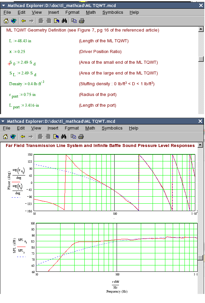205x303 pixels.
Task: Click History icon left of binoculars, top window
Action: point(56,21)
